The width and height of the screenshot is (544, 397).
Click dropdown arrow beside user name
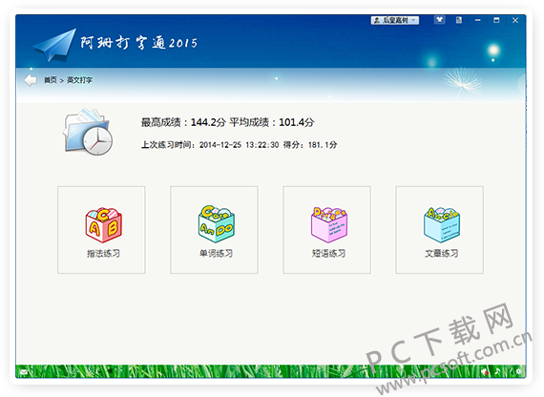click(413, 20)
